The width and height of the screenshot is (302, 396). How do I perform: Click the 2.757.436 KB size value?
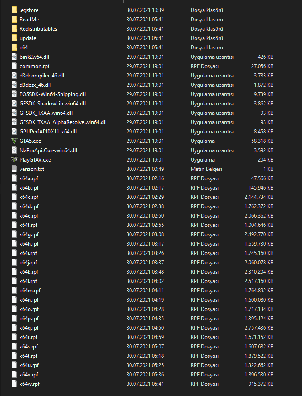pyautogui.click(x=259, y=328)
